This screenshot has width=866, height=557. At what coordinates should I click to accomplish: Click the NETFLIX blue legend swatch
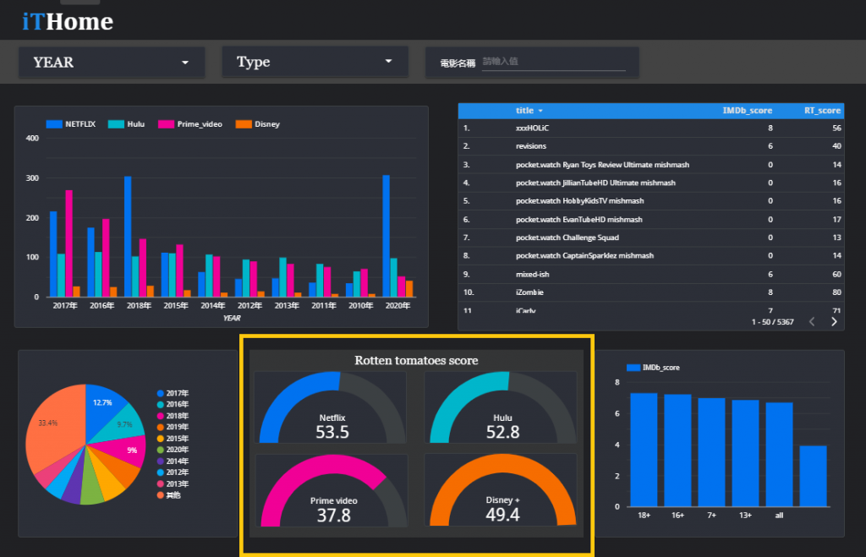(54, 124)
